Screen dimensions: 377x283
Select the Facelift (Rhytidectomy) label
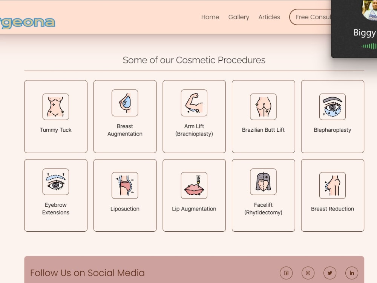263,209
